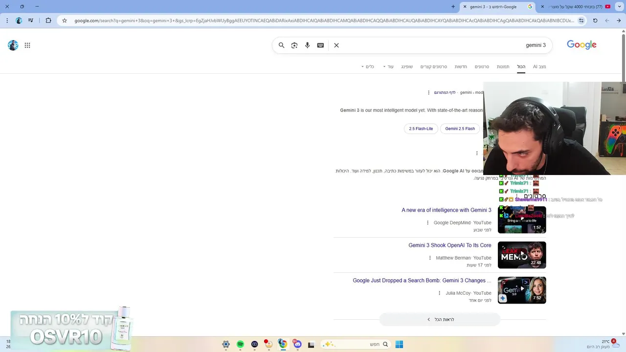This screenshot has width=626, height=352.
Task: Open options dots for Matthew Berman video
Action: click(430, 258)
